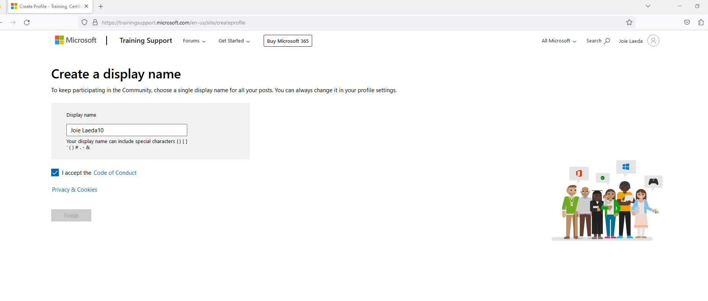Open the Privacy & Cookies link

coord(75,190)
